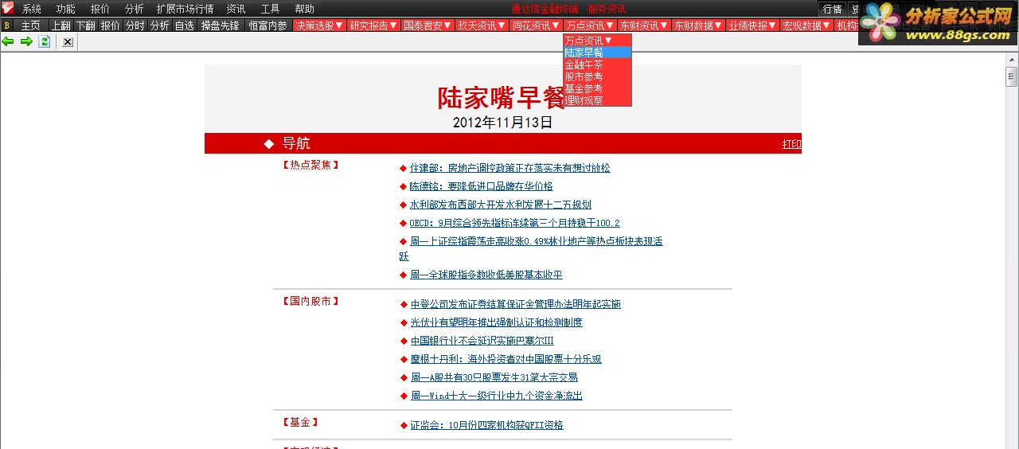Expand the 东财资讯 dropdown
The width and height of the screenshot is (1019, 449).
tap(644, 25)
